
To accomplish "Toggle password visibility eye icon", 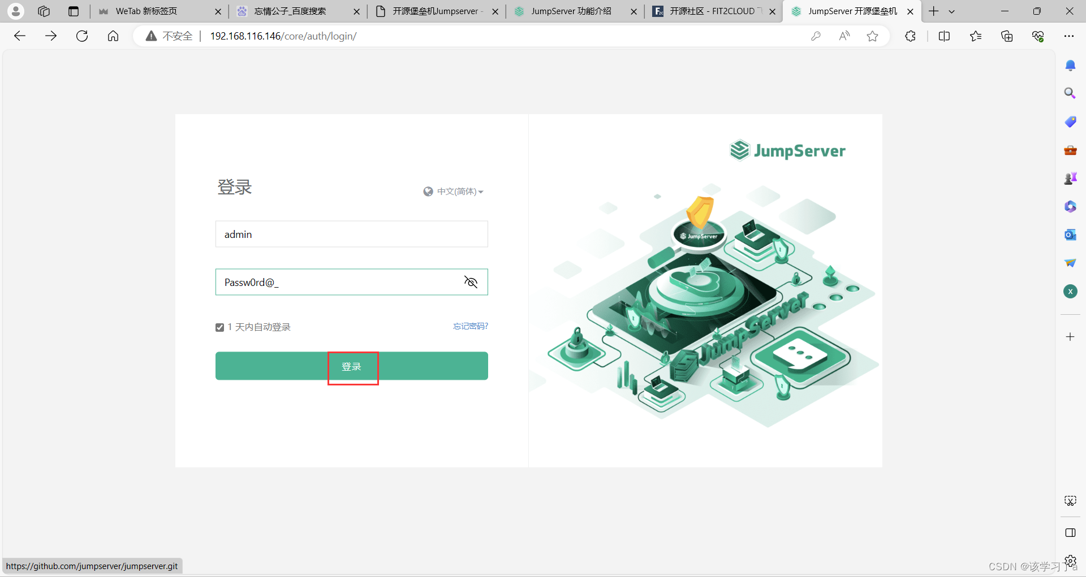I will point(471,282).
